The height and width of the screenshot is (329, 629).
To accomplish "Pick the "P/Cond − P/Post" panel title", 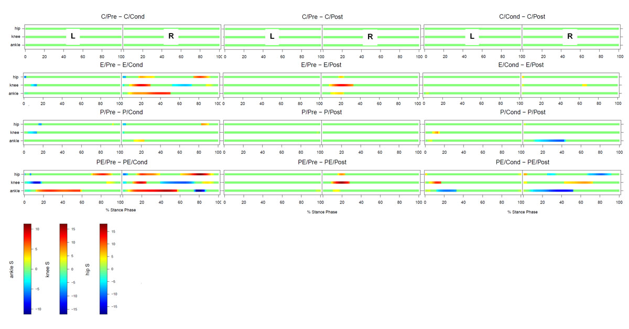I will pos(522,112).
